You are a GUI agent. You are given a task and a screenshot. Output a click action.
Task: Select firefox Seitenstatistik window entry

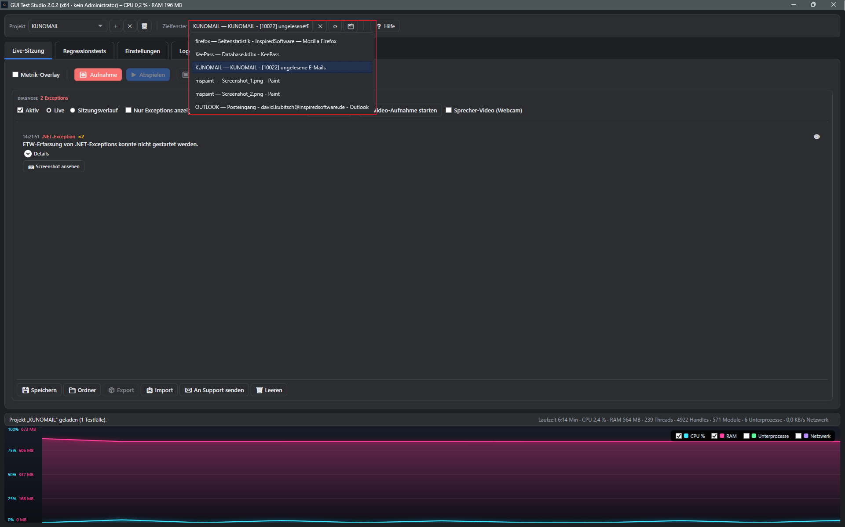point(282,41)
